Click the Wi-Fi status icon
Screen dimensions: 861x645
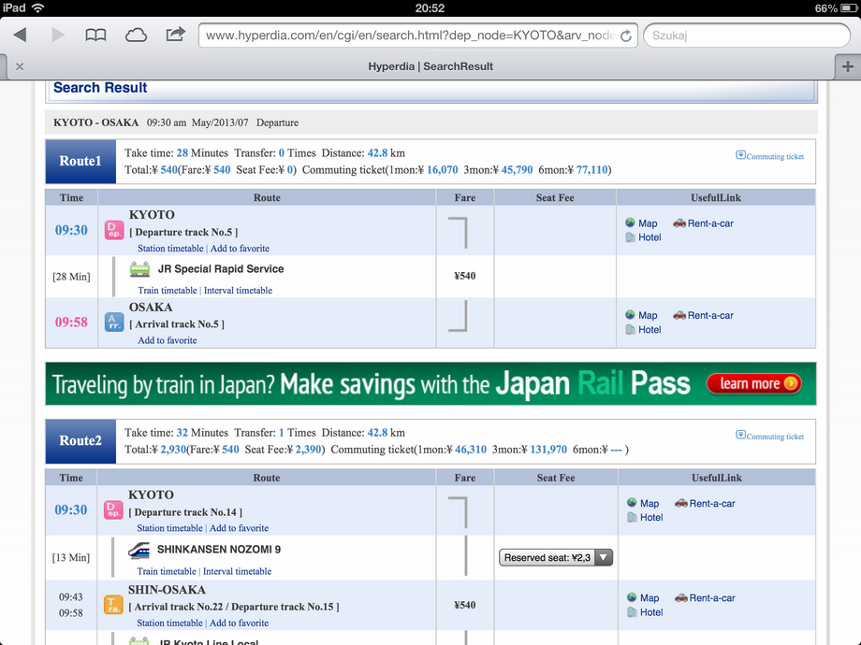pos(37,7)
